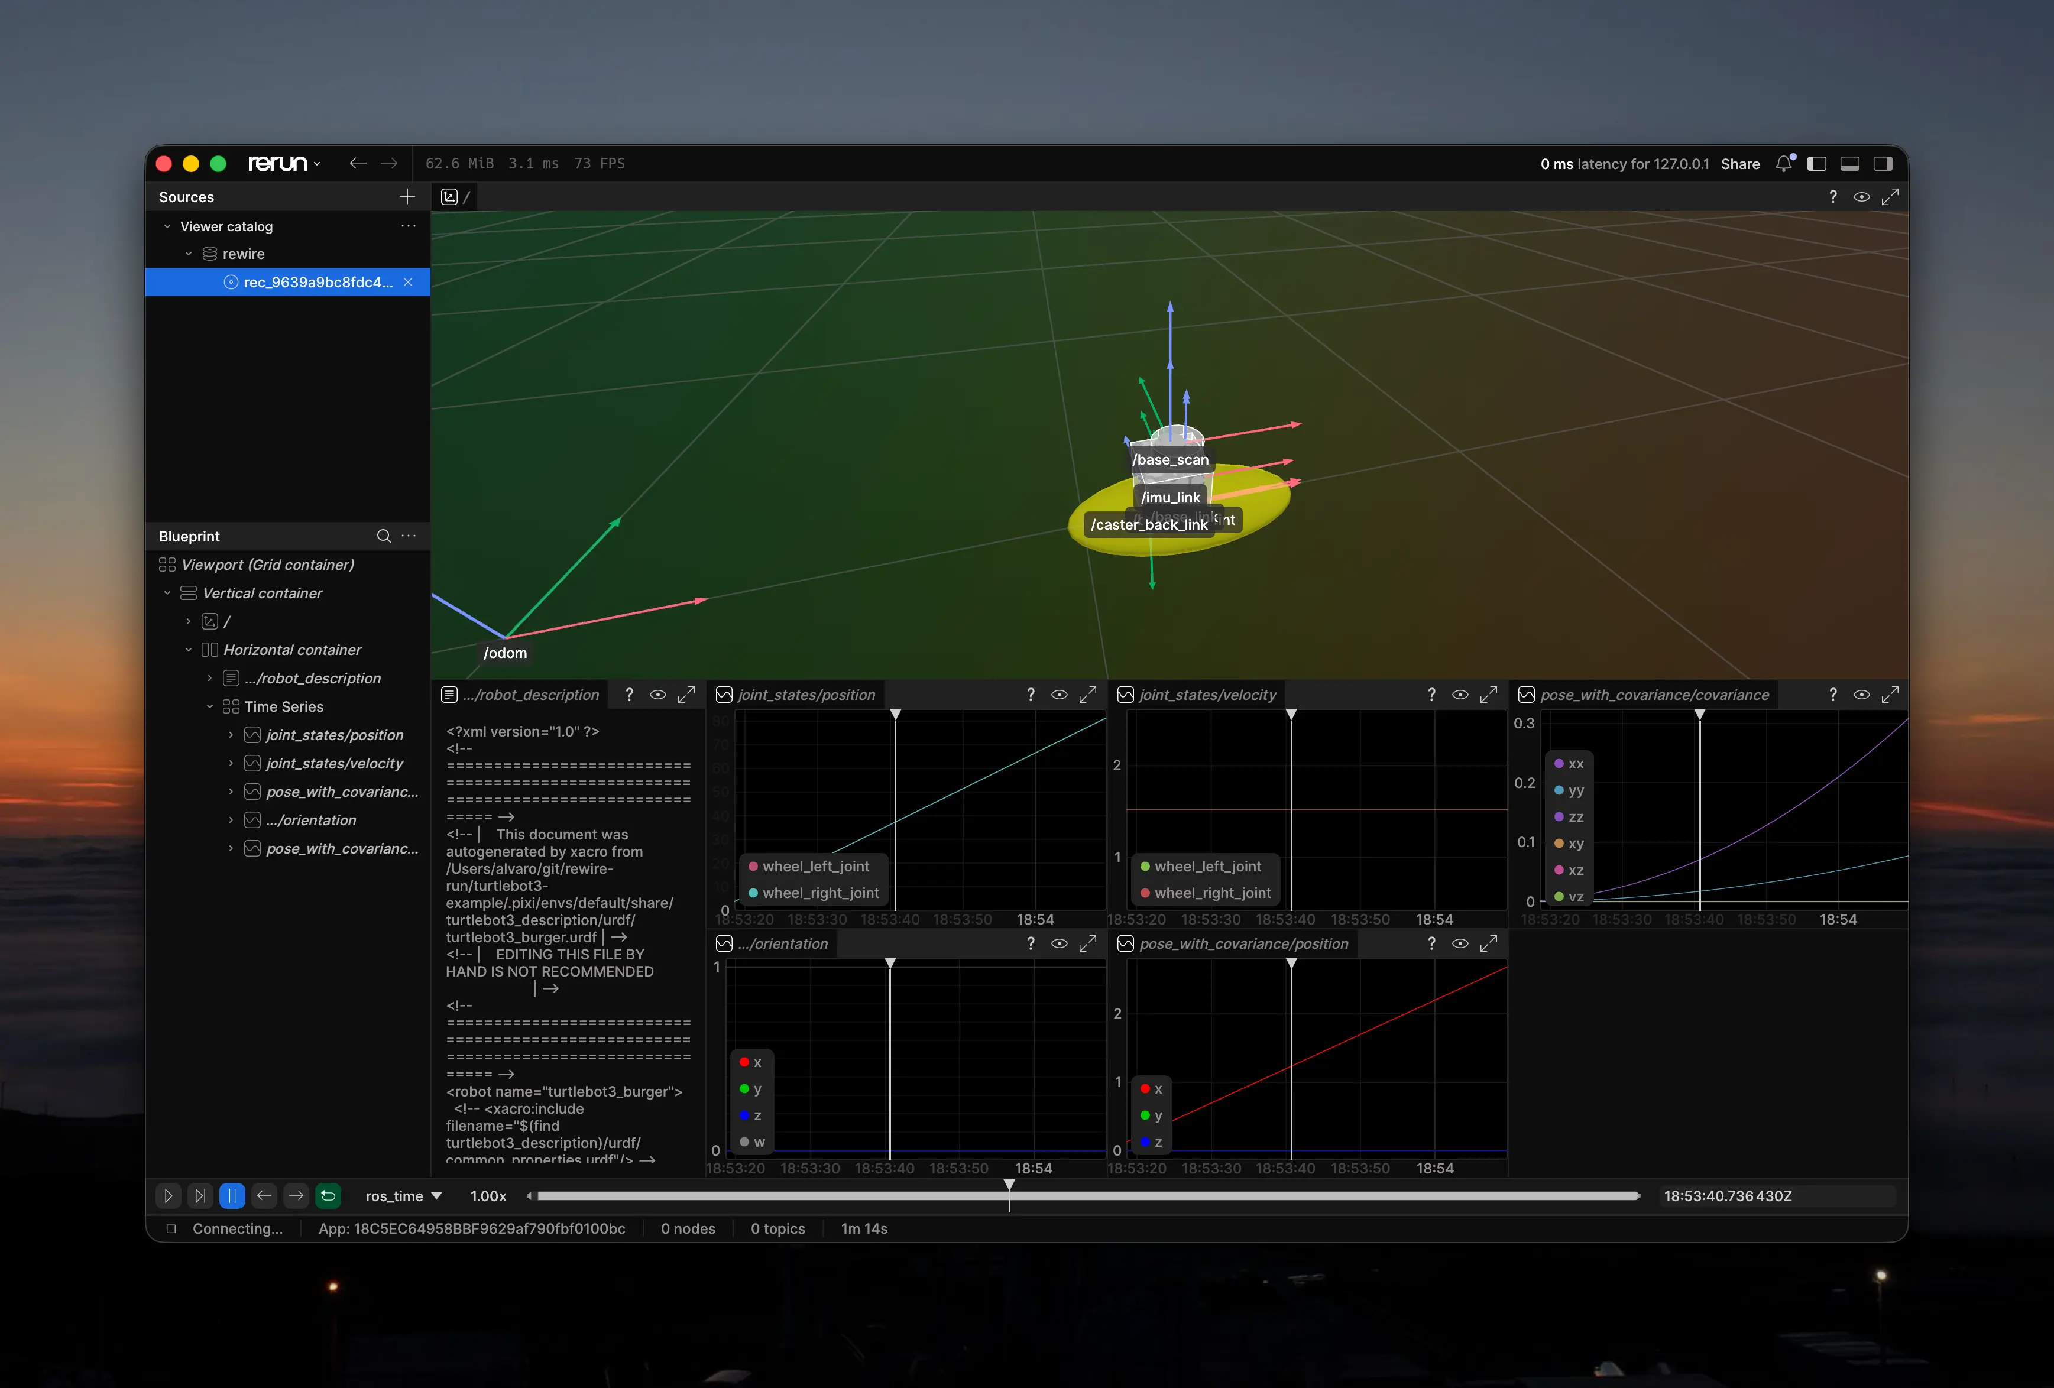The height and width of the screenshot is (1388, 2054).
Task: Show help for the .../orientation view
Action: point(1031,943)
